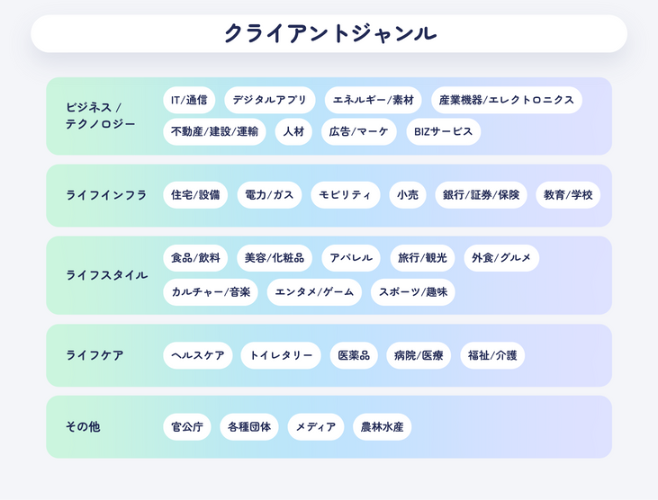
Task: Select the BIZサービス pill
Action: pyautogui.click(x=443, y=131)
